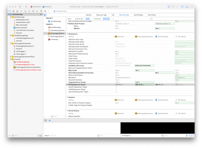Toggle the utilities panel visibility
Screen dimensions: 202x148
pyautogui.click(x=191, y=7)
